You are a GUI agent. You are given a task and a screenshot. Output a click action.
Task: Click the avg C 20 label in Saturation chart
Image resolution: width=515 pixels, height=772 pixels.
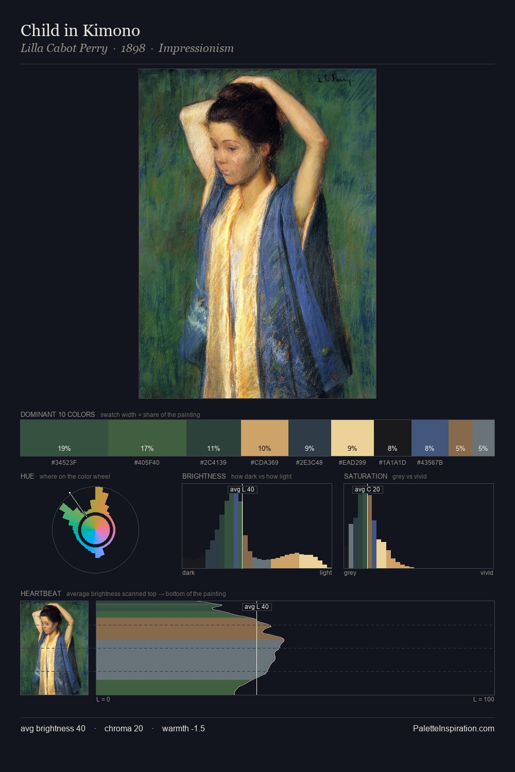tap(367, 489)
